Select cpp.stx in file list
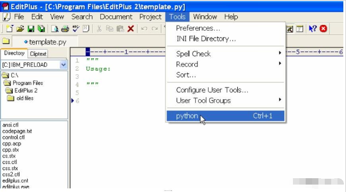The height and width of the screenshot is (192, 346). point(11,150)
